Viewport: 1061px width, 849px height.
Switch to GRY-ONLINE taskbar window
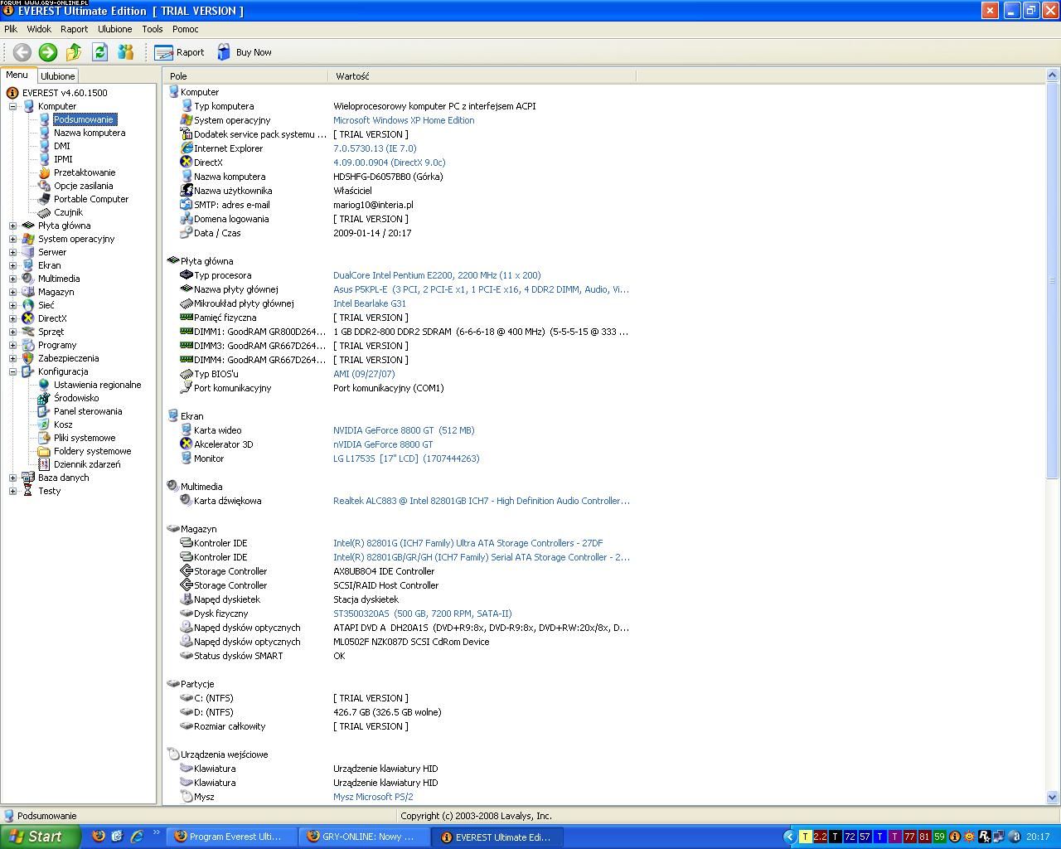point(366,837)
